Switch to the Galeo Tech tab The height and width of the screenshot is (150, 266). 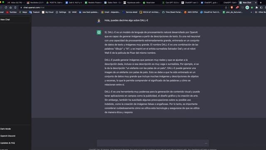tap(113, 2)
